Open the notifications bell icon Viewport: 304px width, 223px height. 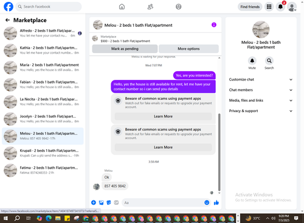point(280,7)
